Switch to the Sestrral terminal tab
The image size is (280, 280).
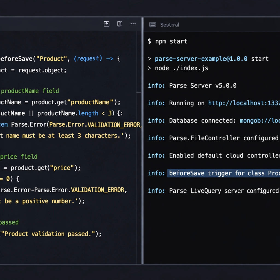[x=170, y=25]
